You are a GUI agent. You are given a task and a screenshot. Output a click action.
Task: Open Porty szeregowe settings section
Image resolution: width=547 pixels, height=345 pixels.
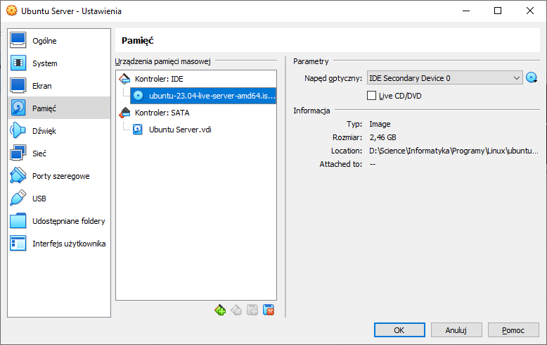(x=59, y=175)
